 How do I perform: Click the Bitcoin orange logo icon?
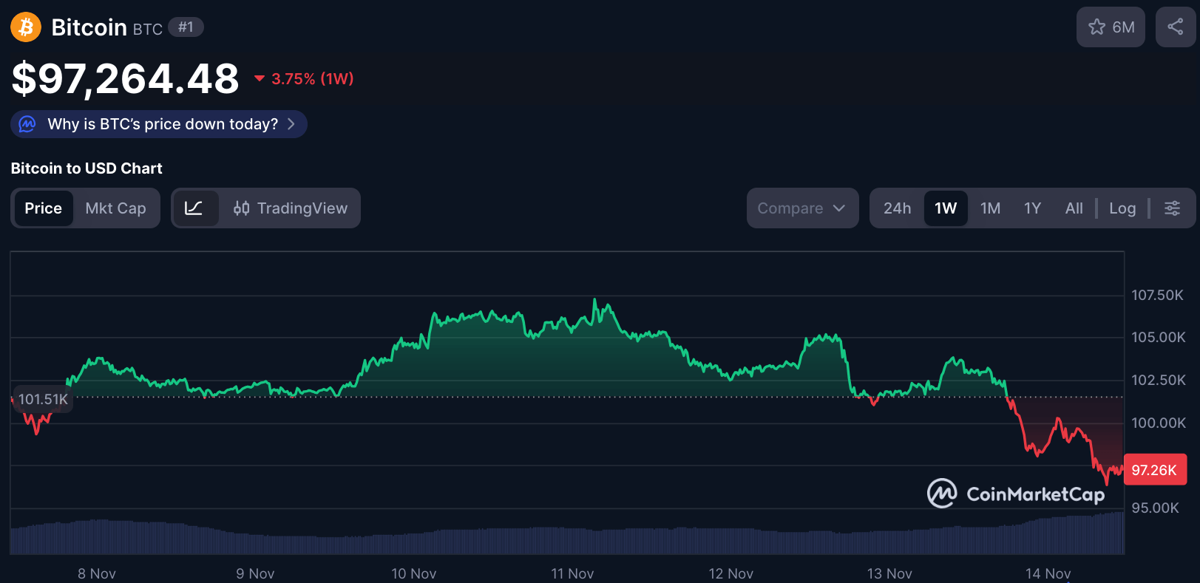[26, 27]
